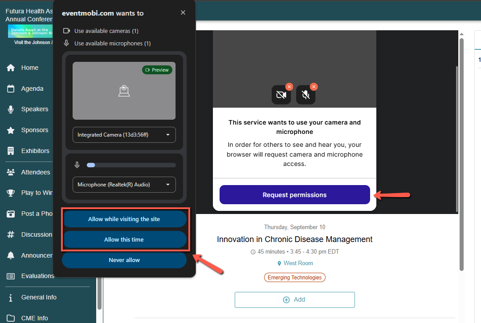Click the Add button below Emerging Technologies
The height and width of the screenshot is (323, 481).
[294, 299]
